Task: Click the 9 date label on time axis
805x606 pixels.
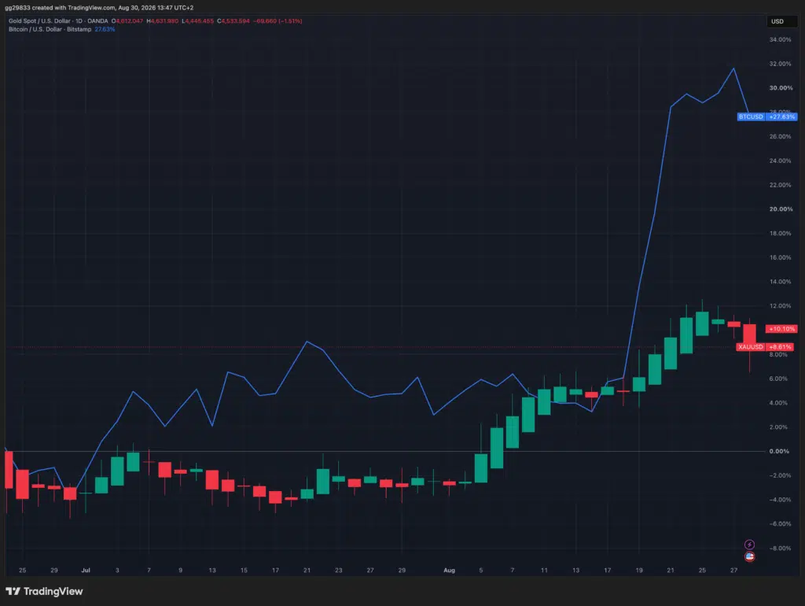Action: (180, 570)
